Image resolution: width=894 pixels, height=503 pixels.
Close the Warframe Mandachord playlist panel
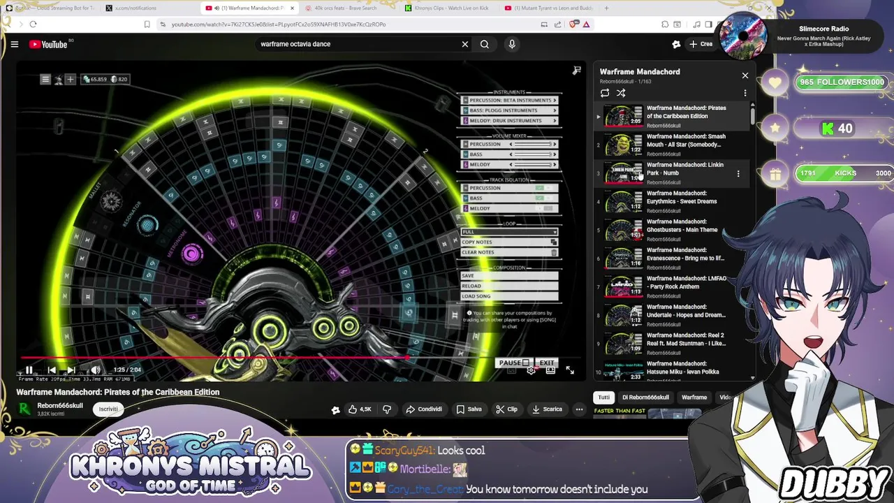[x=745, y=75]
